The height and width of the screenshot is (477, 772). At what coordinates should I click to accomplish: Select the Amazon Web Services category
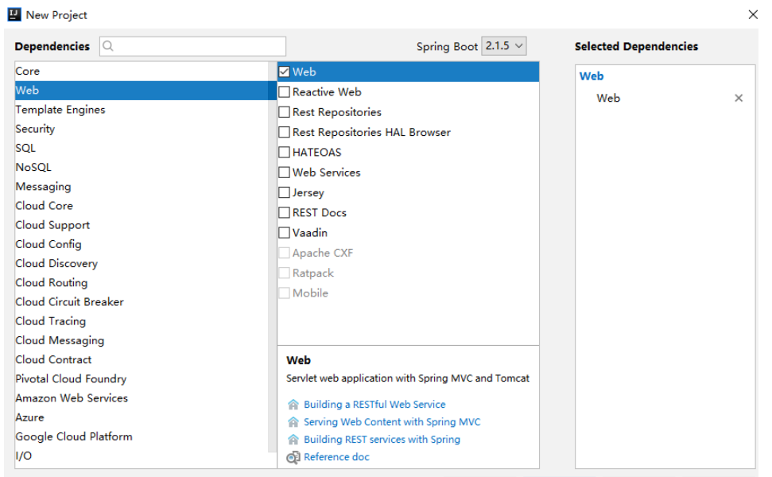(142, 397)
